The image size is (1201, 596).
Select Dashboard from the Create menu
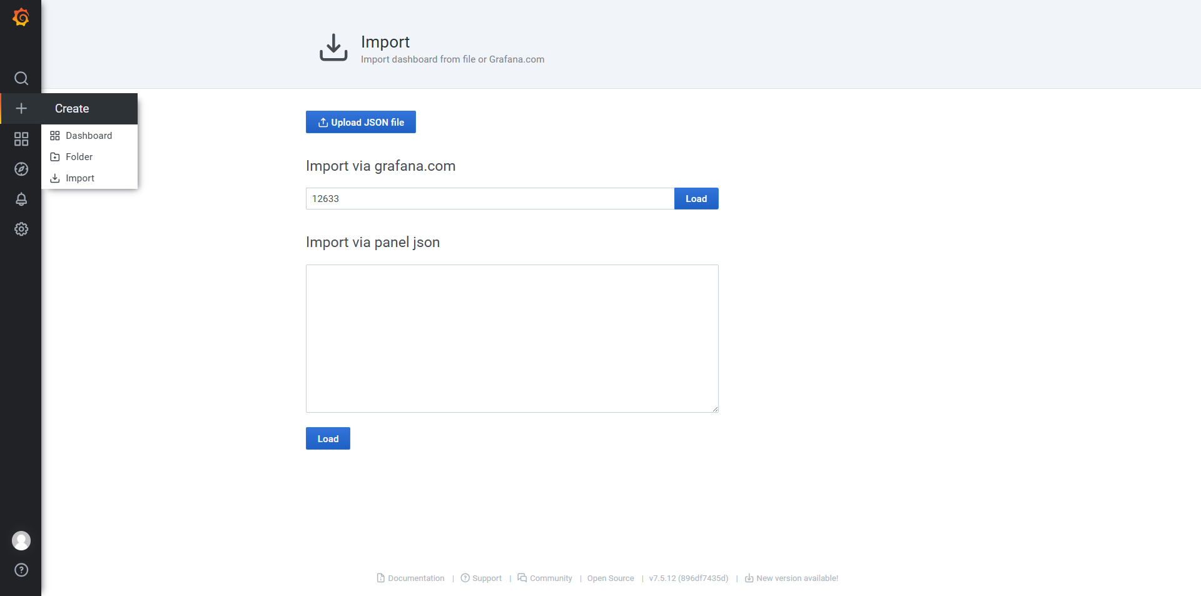click(x=89, y=136)
